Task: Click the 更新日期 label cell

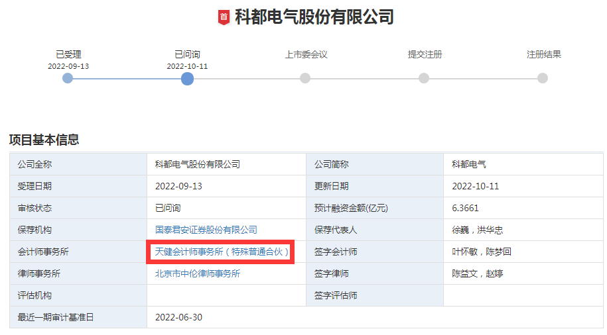Action: pos(375,186)
